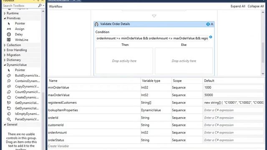
Task: Select the customerId variable name
Action: point(55,125)
